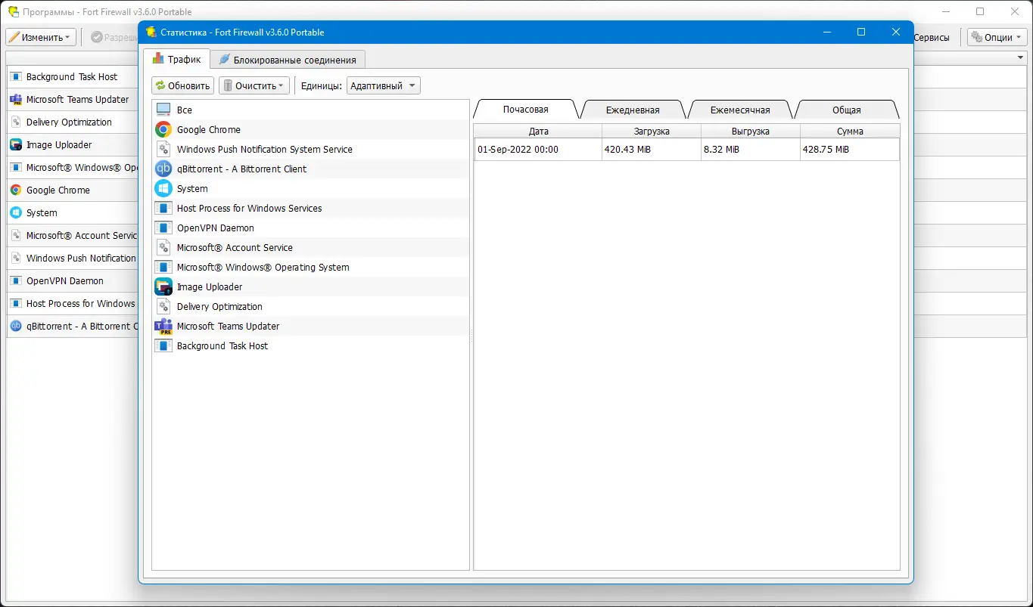Click Host Process for Windows Services icon in Statistics
Screen dimensions: 1033x607
pos(163,208)
